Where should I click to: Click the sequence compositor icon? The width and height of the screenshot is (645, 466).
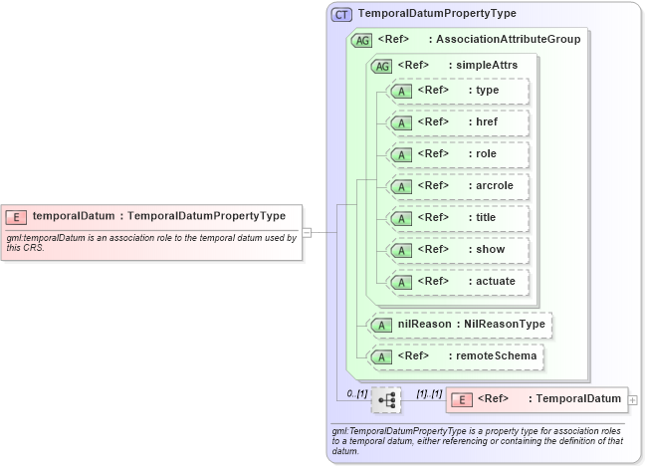[386, 399]
